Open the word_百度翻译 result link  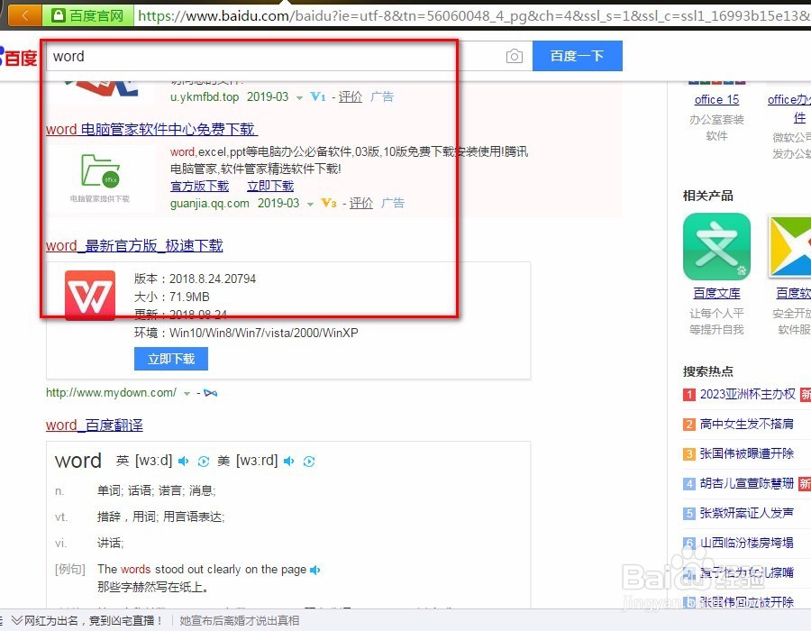click(x=94, y=425)
